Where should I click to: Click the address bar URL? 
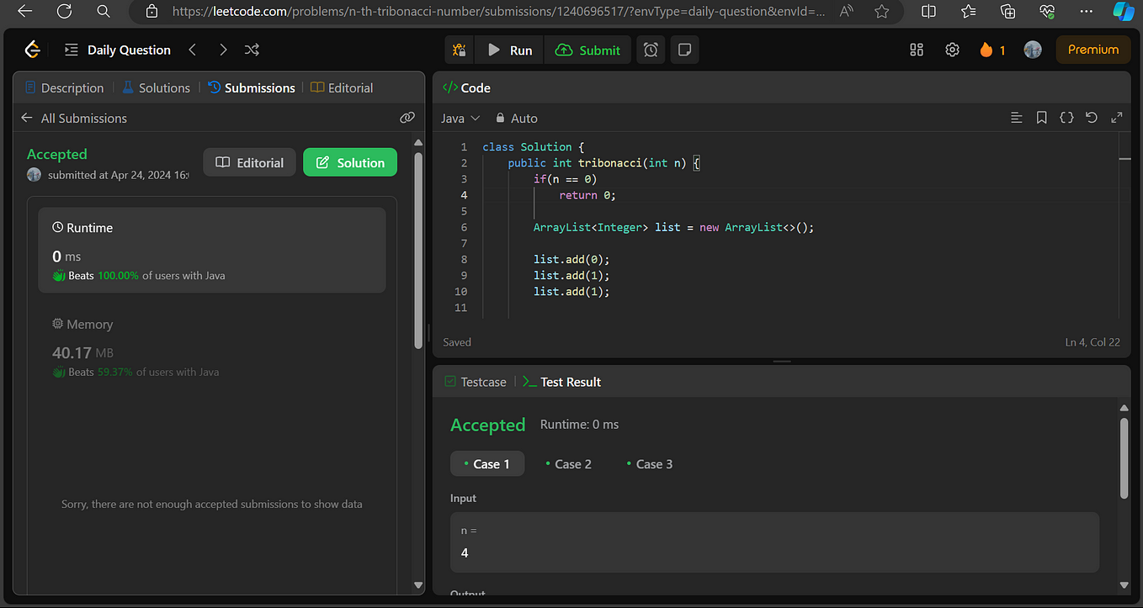(x=497, y=12)
